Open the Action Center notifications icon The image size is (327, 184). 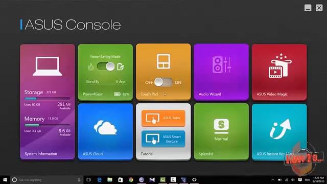point(300,179)
